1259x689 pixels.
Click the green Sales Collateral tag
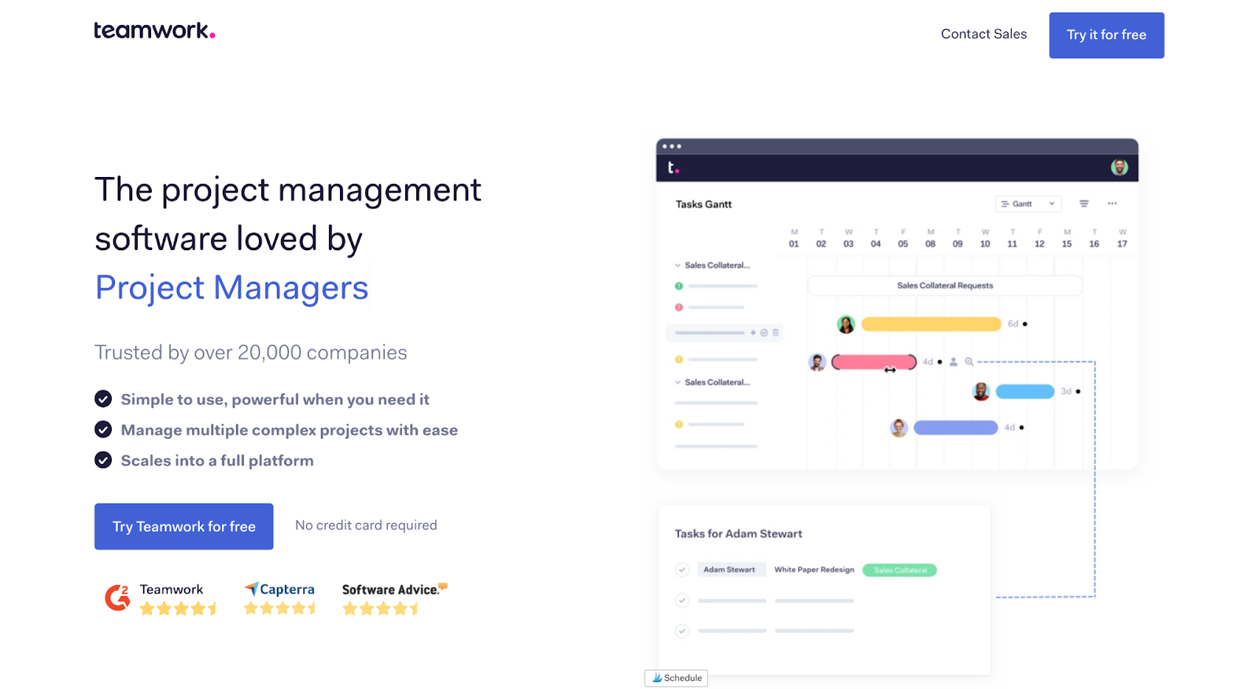tap(899, 570)
